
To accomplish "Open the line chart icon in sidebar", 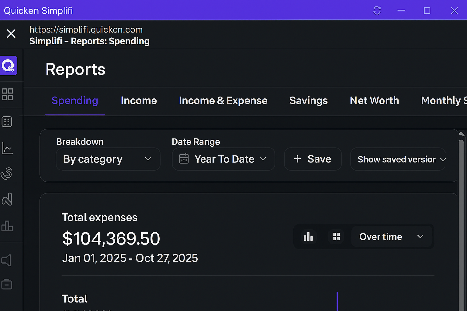I will tap(7, 148).
